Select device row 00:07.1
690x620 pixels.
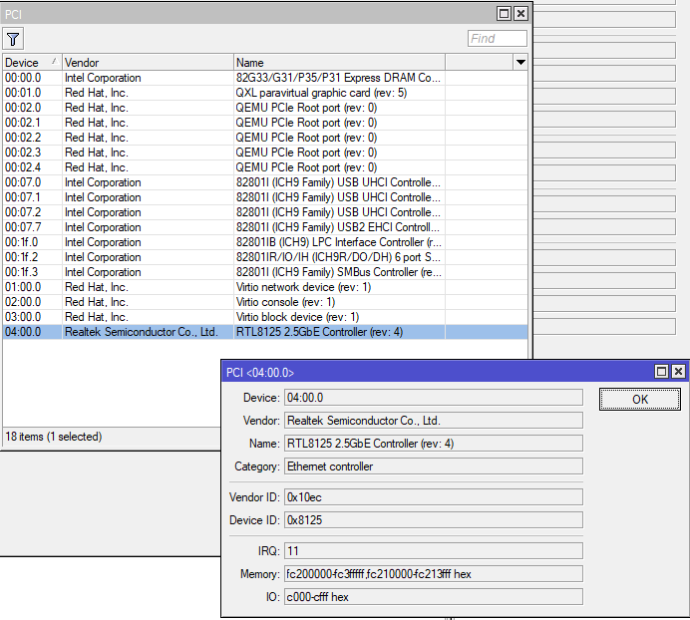[x=265, y=197]
